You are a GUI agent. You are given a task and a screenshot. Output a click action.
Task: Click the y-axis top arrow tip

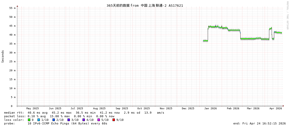point(17,6)
